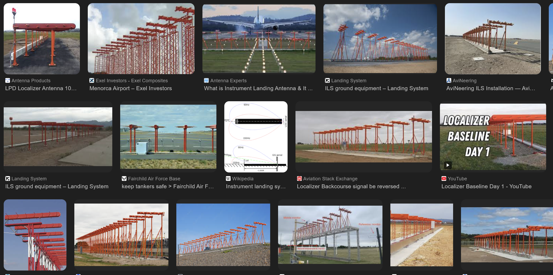
Task: Click first-row 'ILS ground equipment – Landing System' title
Action: [377, 88]
